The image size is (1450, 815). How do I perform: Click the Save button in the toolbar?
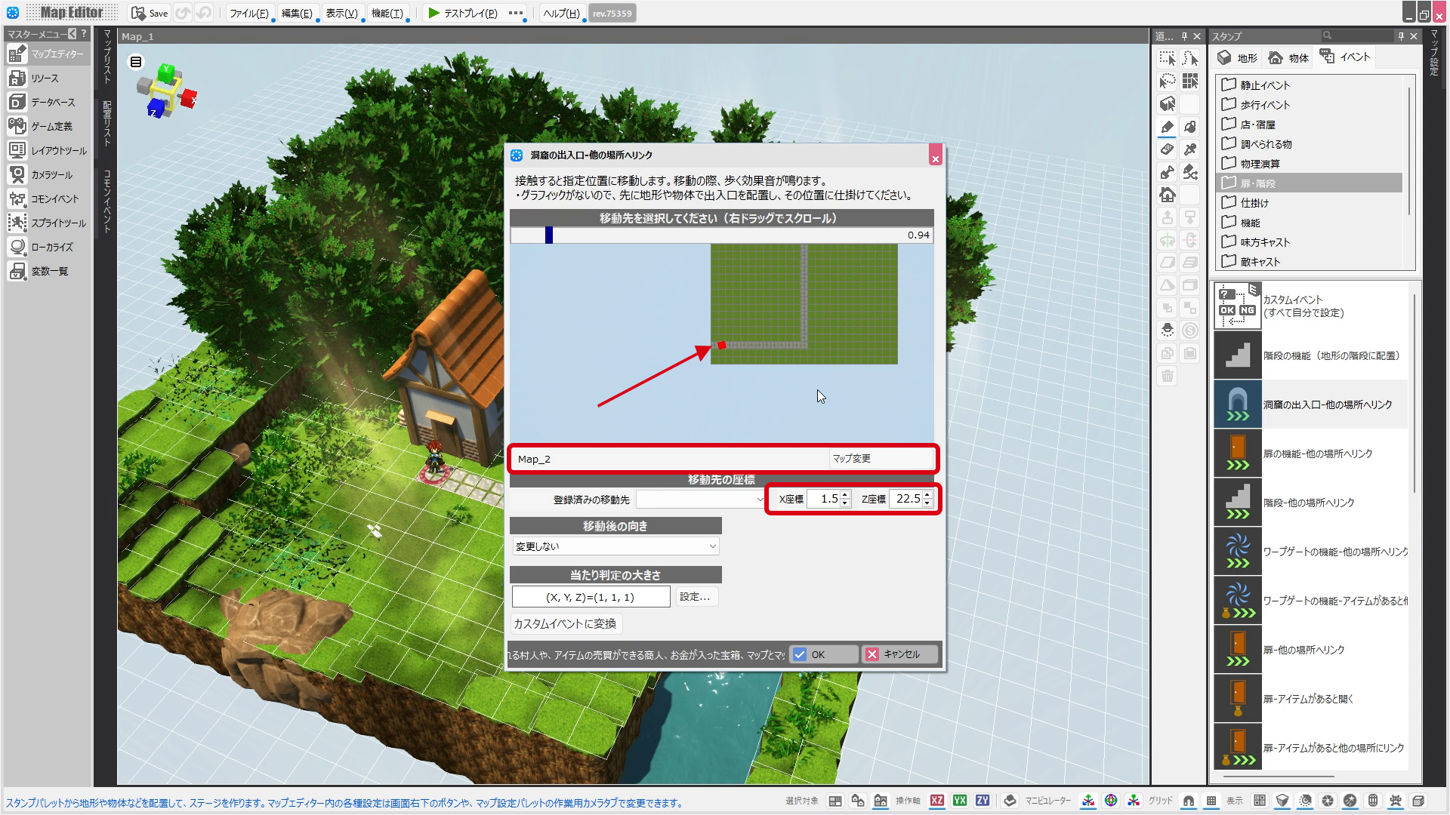pos(150,13)
